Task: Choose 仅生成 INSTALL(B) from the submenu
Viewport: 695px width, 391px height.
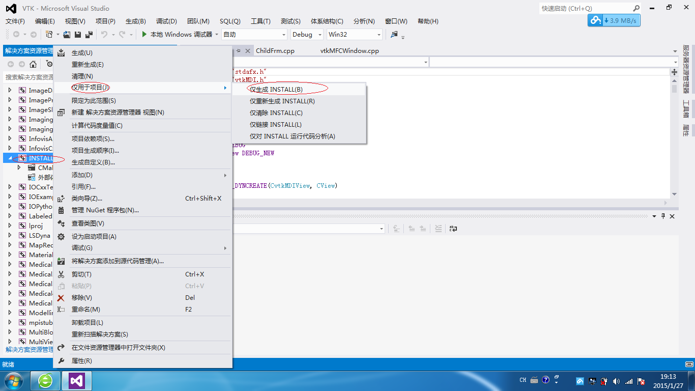Action: 299,90
